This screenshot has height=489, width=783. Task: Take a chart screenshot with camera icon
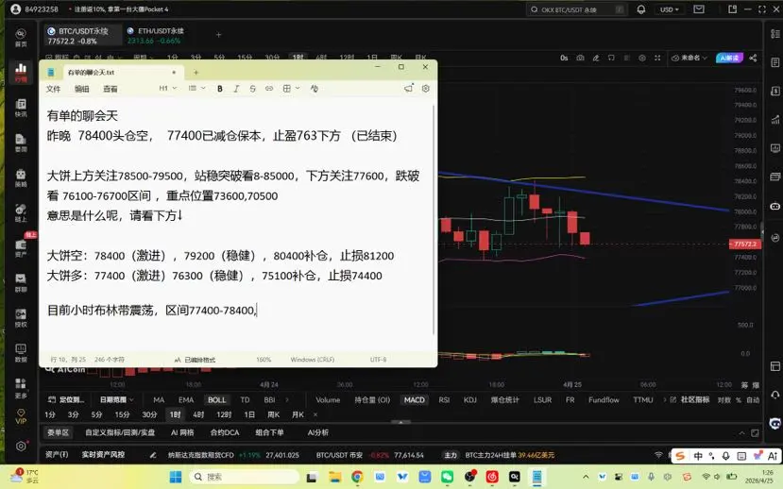[x=580, y=58]
